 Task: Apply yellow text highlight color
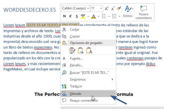pyautogui.click(x=83, y=16)
